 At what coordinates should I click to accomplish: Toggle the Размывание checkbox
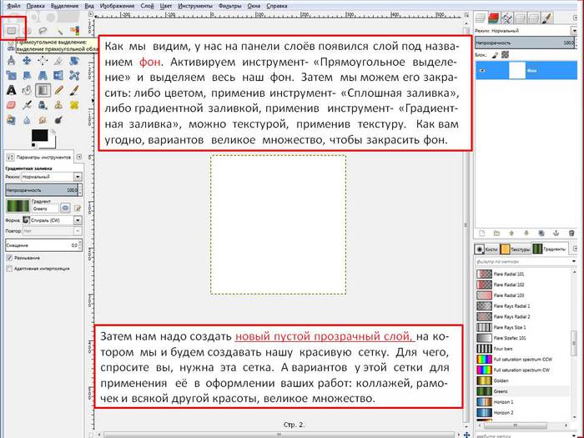point(9,258)
